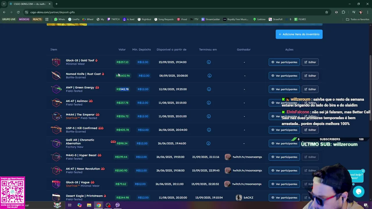Open the tab search dropdown arrow

(x=4, y=4)
